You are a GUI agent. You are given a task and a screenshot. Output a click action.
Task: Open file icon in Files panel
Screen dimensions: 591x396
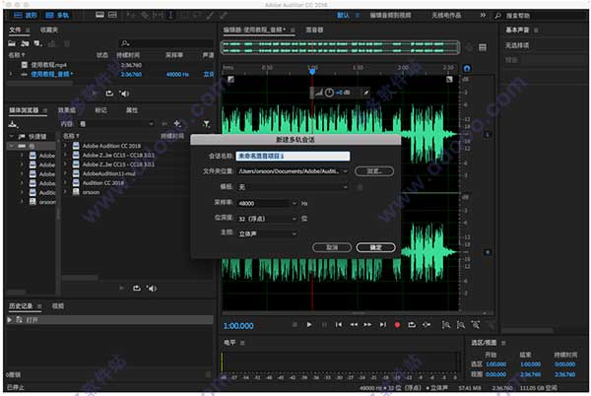12,43
